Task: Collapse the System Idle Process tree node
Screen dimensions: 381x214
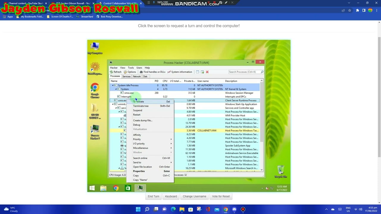Action: pos(113,85)
